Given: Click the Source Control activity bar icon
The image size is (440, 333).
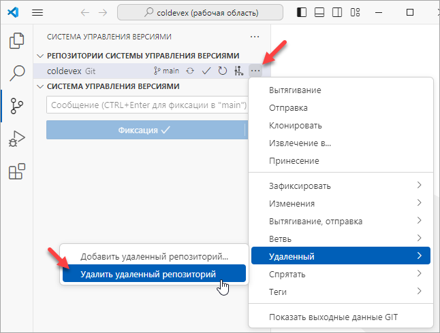Looking at the screenshot, I should [16, 106].
